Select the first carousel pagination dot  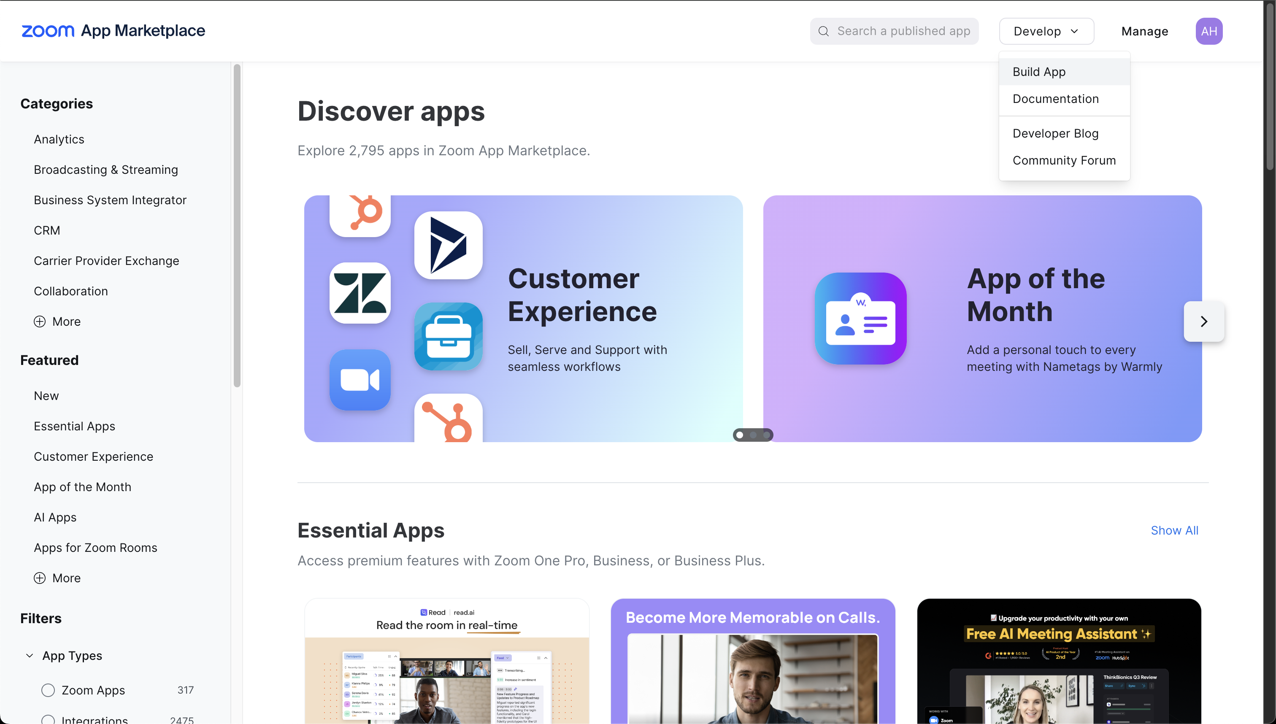point(739,435)
